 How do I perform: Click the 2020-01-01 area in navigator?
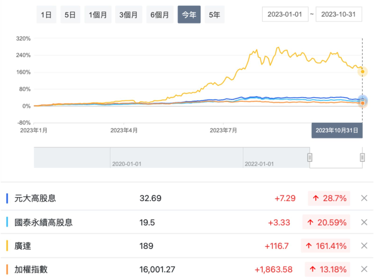128,164
